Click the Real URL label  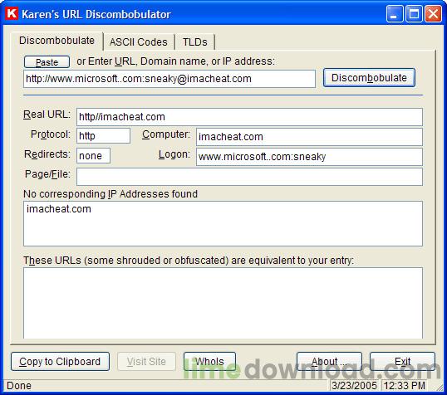47,115
